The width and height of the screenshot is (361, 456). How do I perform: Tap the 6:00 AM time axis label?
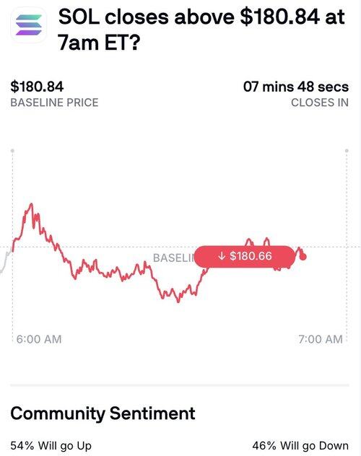39,339
